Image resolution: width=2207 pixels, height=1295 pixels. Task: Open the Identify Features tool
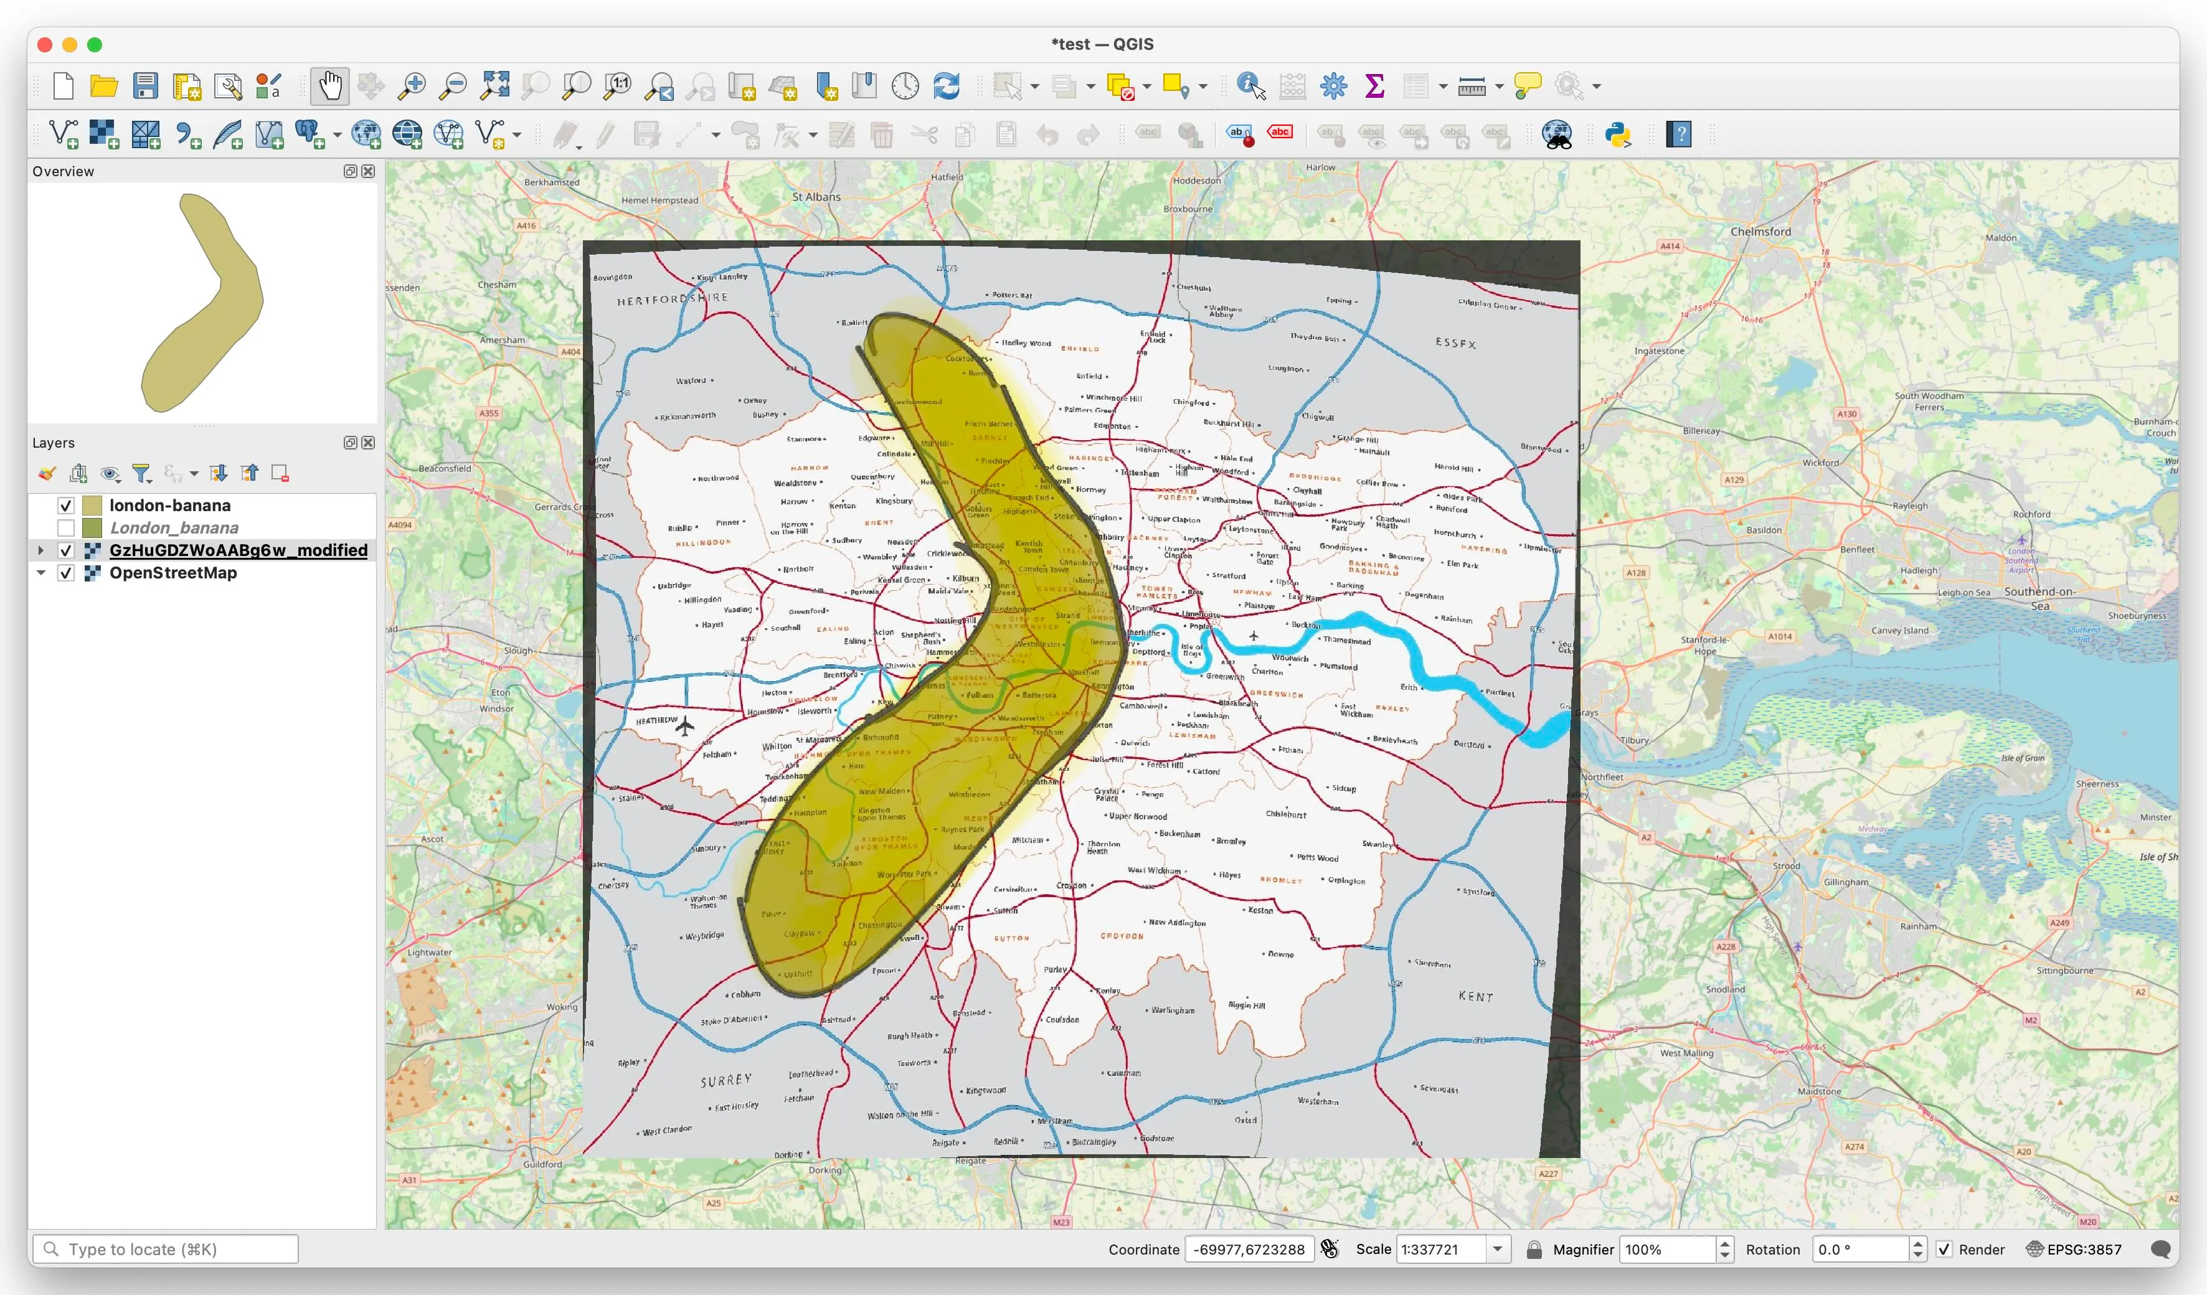1250,86
